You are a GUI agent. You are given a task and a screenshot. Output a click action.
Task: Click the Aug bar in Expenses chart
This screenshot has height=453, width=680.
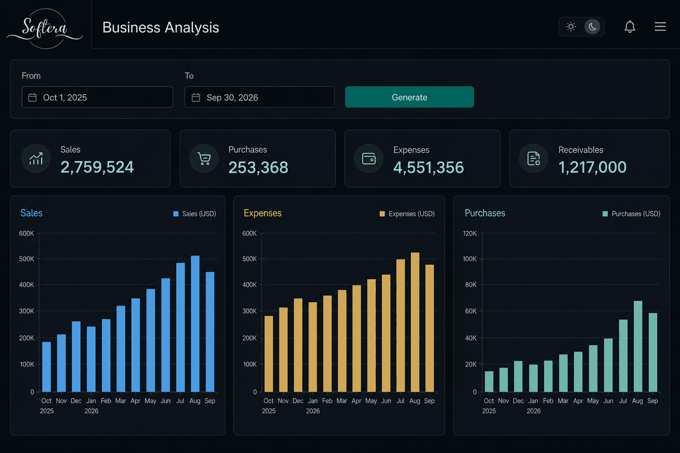(x=415, y=322)
